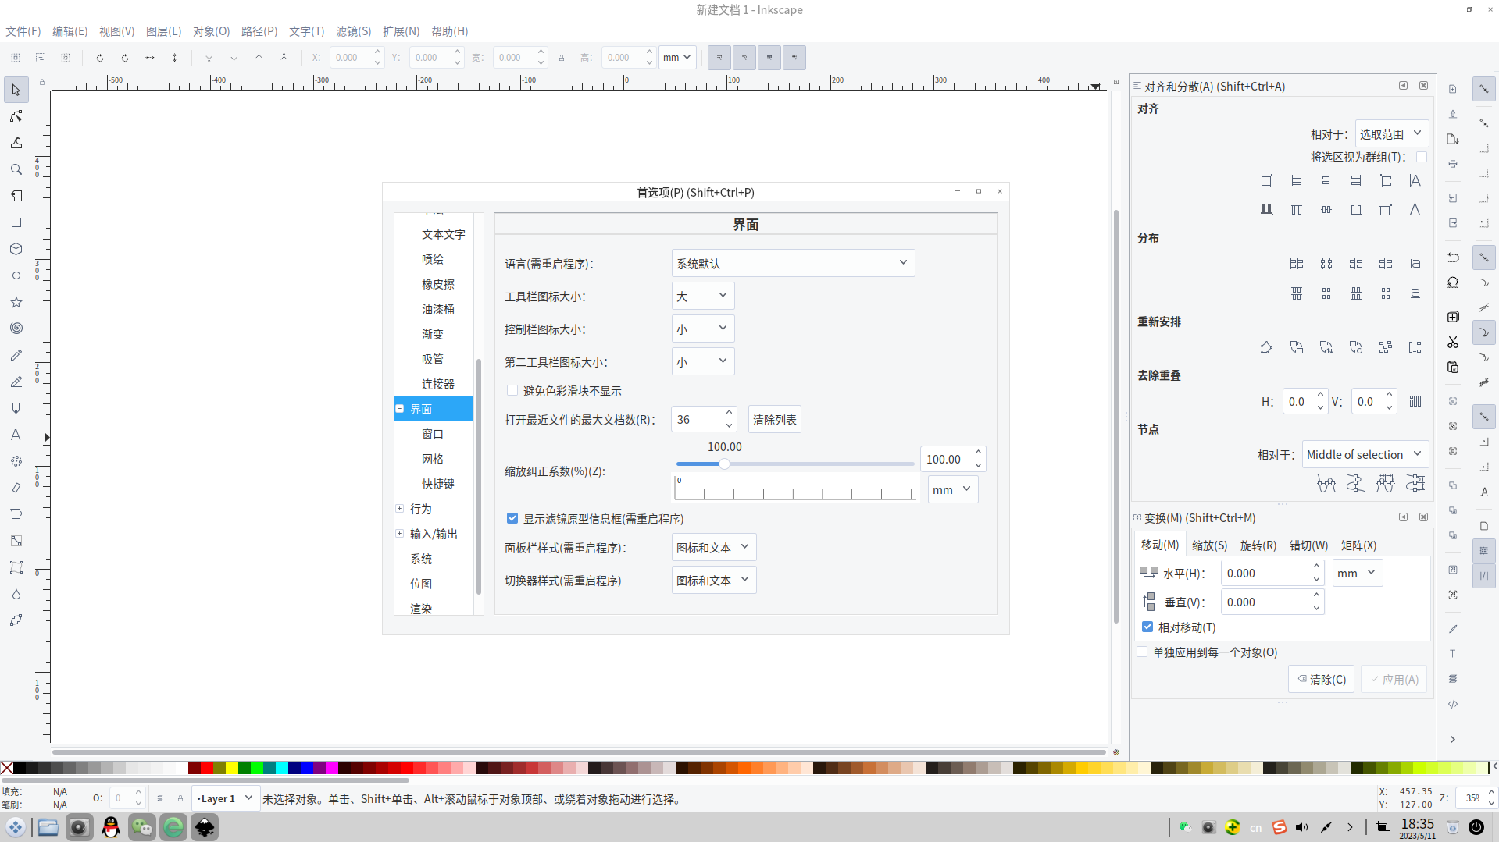Click flip vertically icon in toolbar
The image size is (1499, 842).
[175, 58]
